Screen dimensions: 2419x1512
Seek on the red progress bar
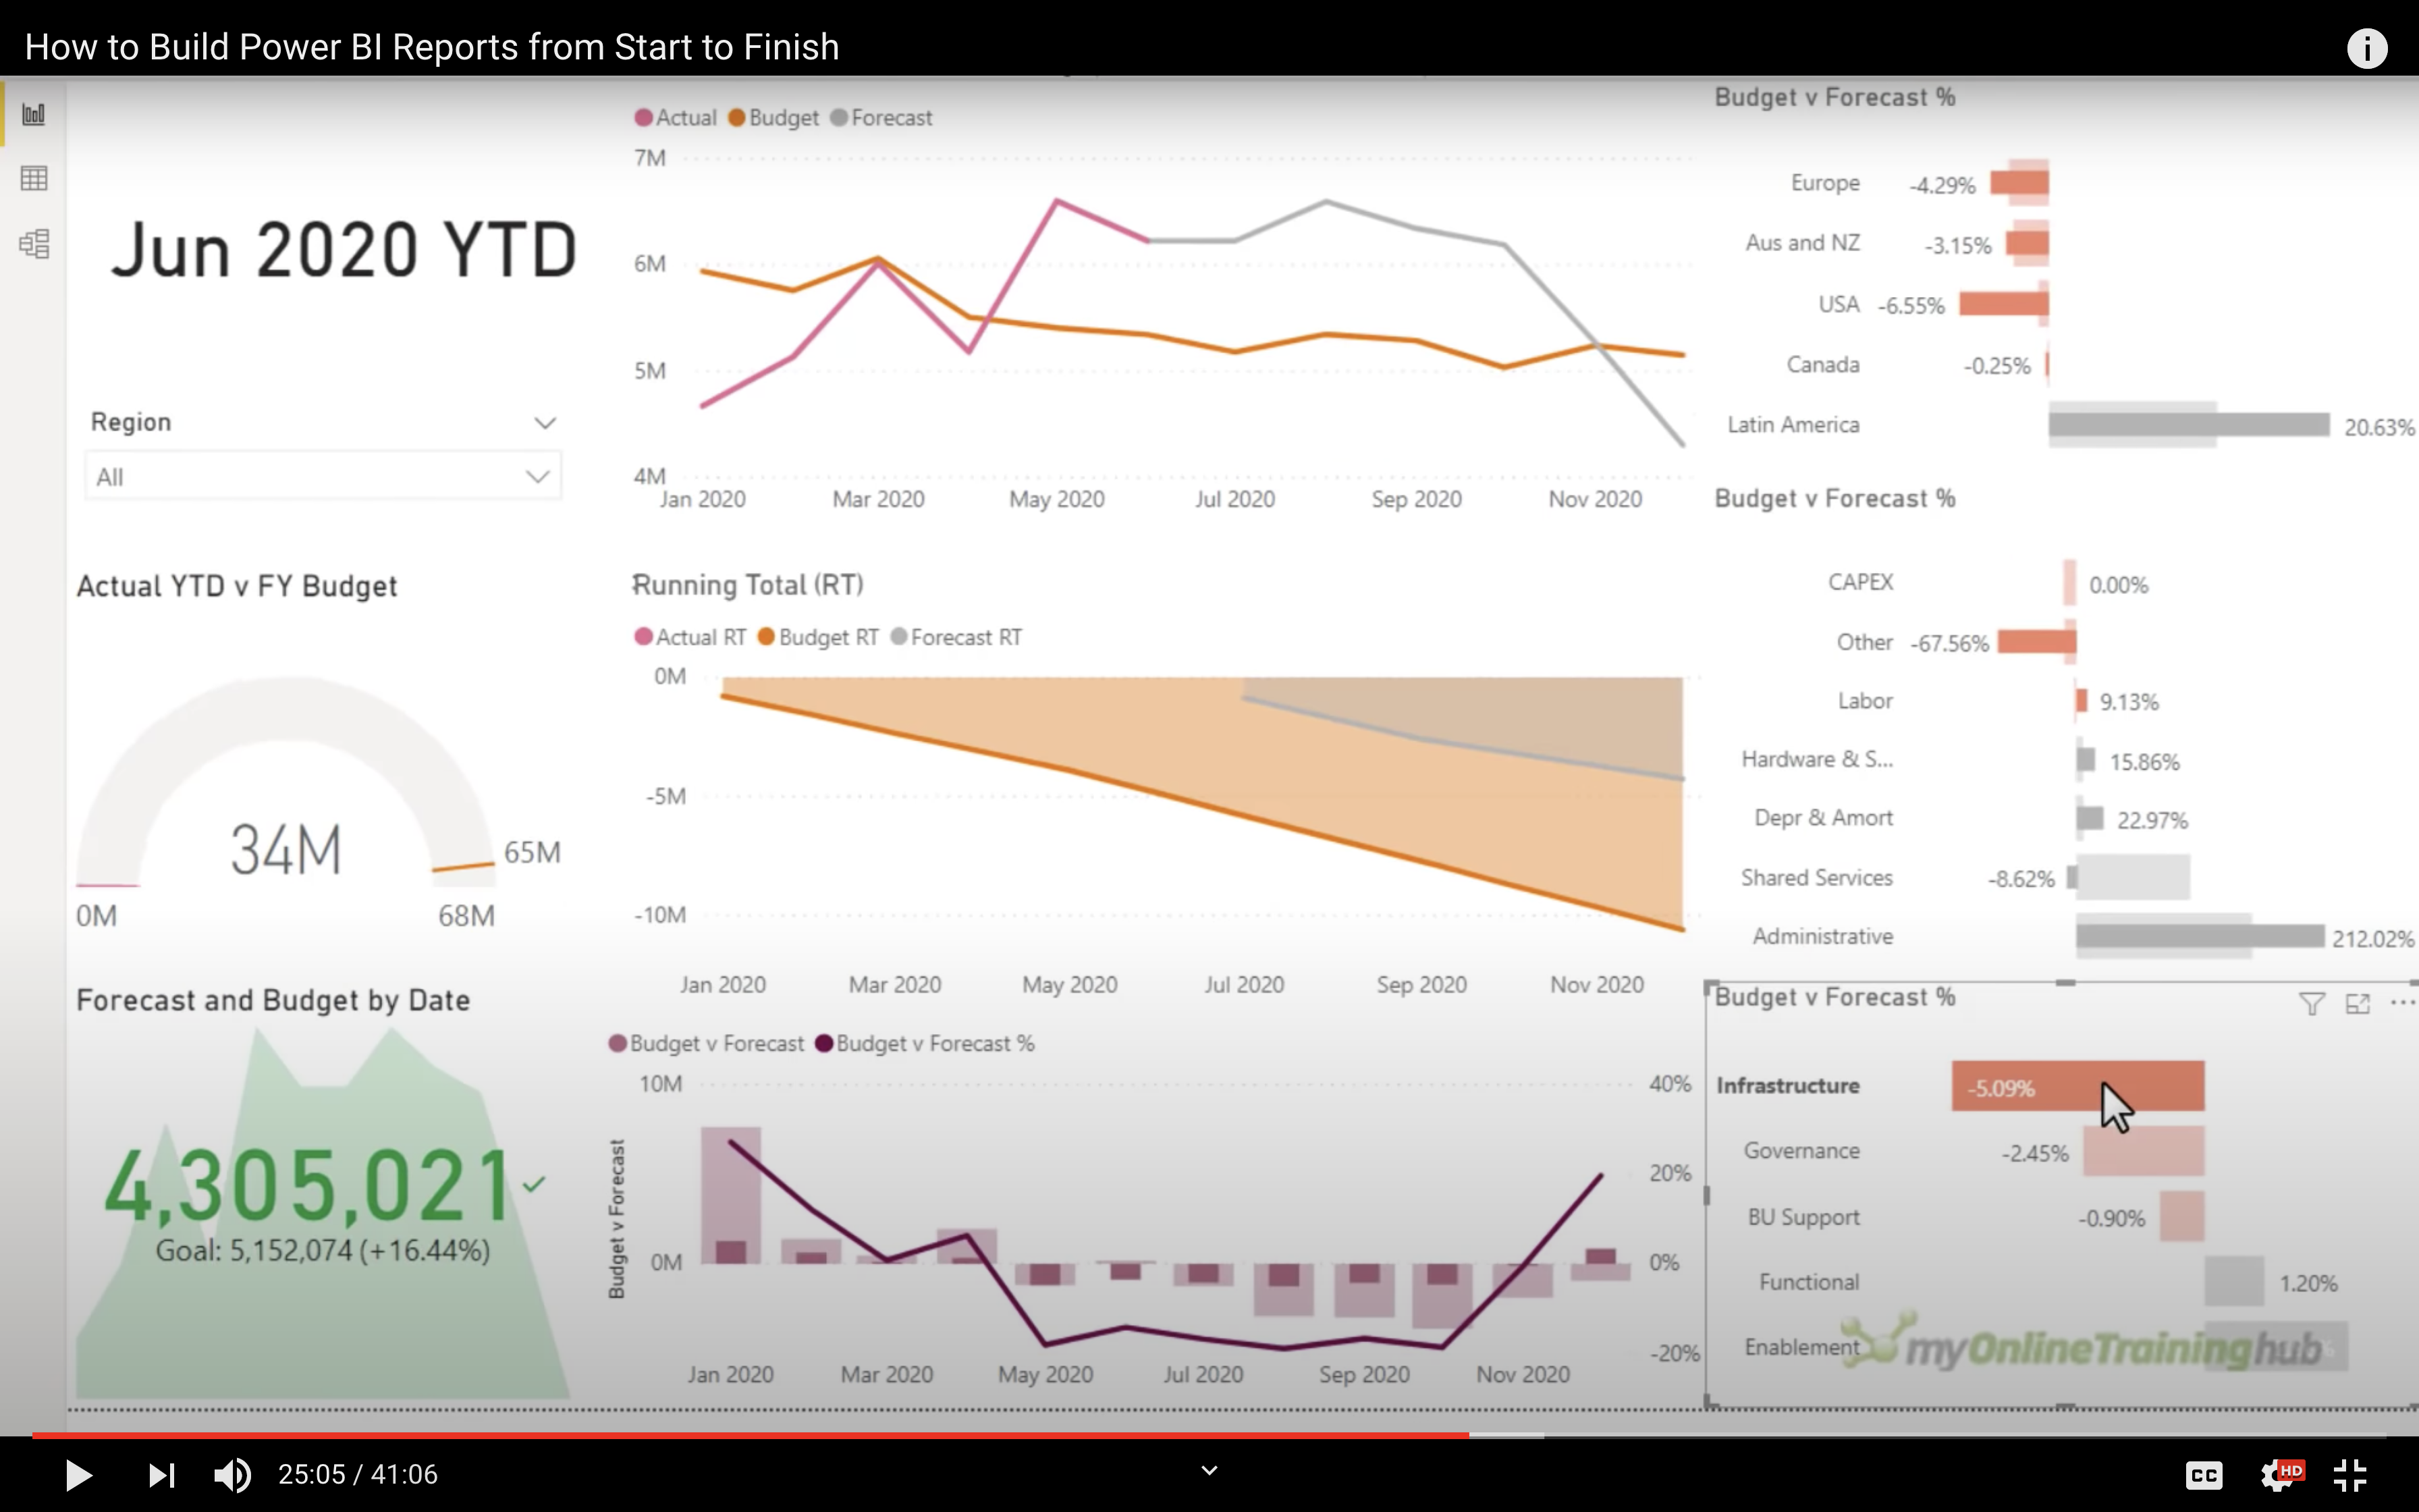(x=750, y=1435)
